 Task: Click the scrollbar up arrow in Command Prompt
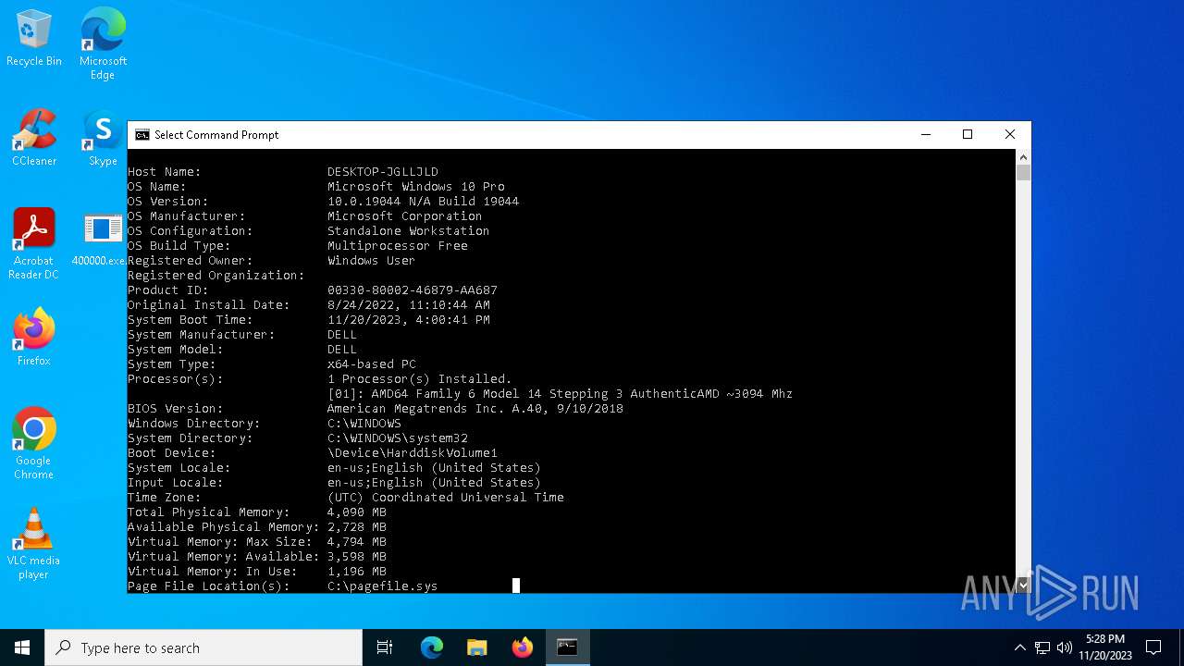(1023, 157)
